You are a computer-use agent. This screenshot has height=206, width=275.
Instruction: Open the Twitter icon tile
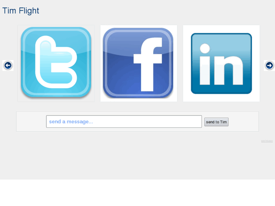pos(56,63)
